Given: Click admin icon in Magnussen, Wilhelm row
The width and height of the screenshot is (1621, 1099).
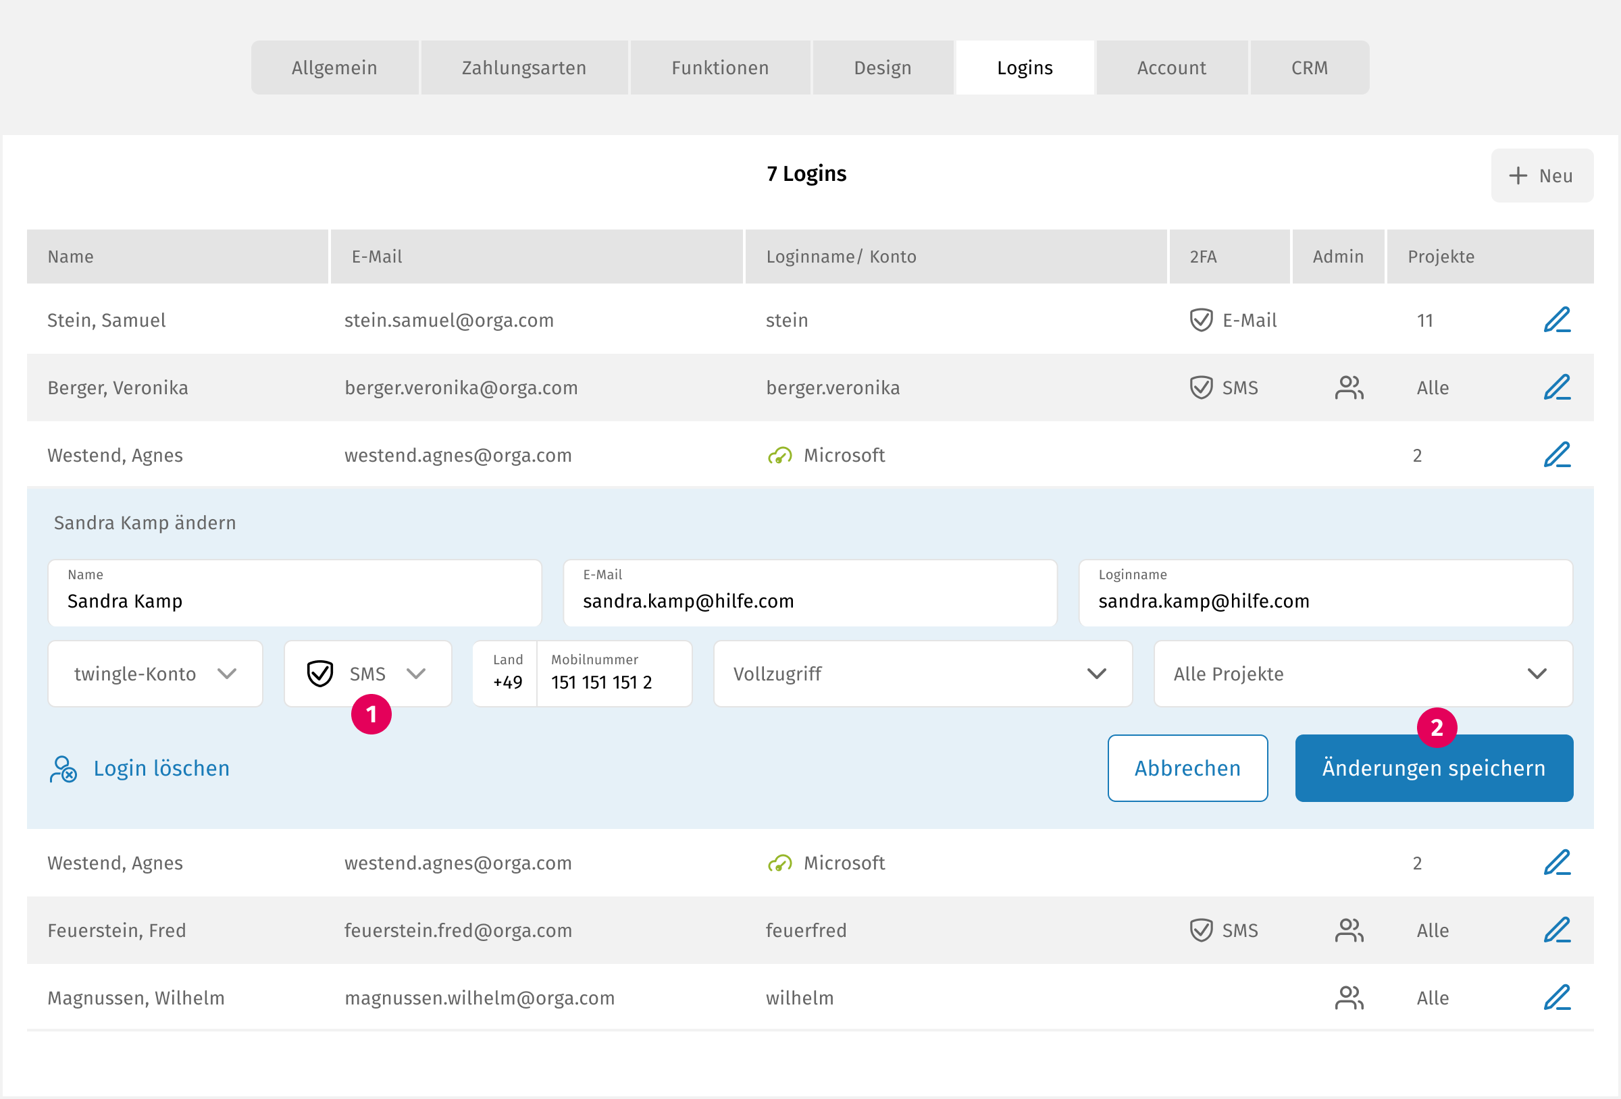Looking at the screenshot, I should (1348, 998).
